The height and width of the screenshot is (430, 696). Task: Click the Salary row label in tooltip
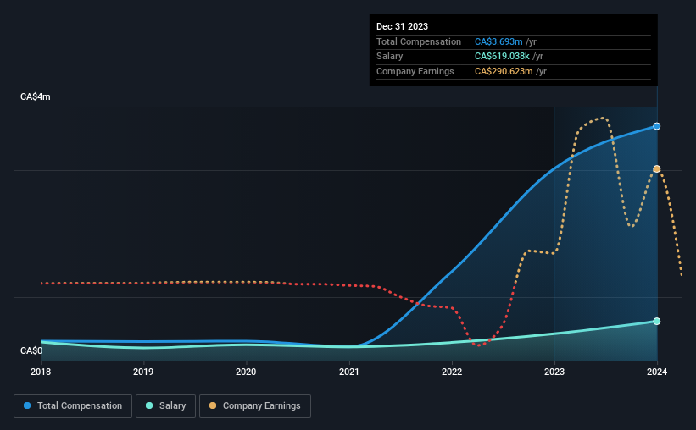pyautogui.click(x=390, y=57)
